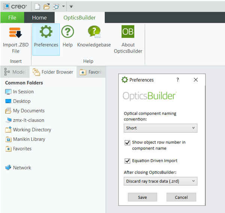Screen dimensions: 225x213
Task: Click the zmx-lt-clauson computer icon
Action: [x=8, y=120]
